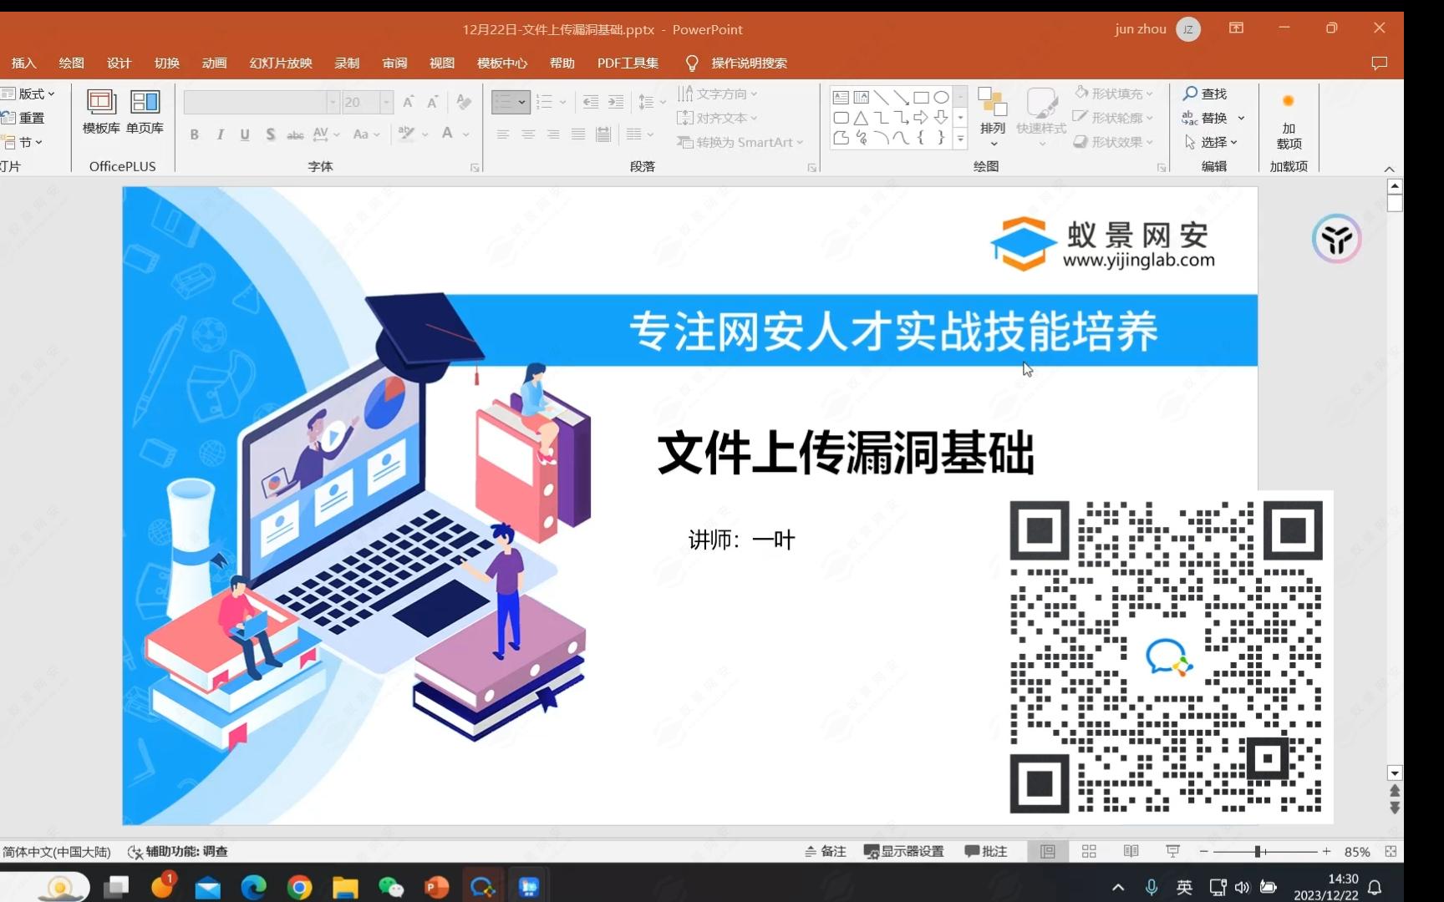Open 形状填充 shape fill
Viewport: 1444px width, 902px height.
coord(1114,94)
